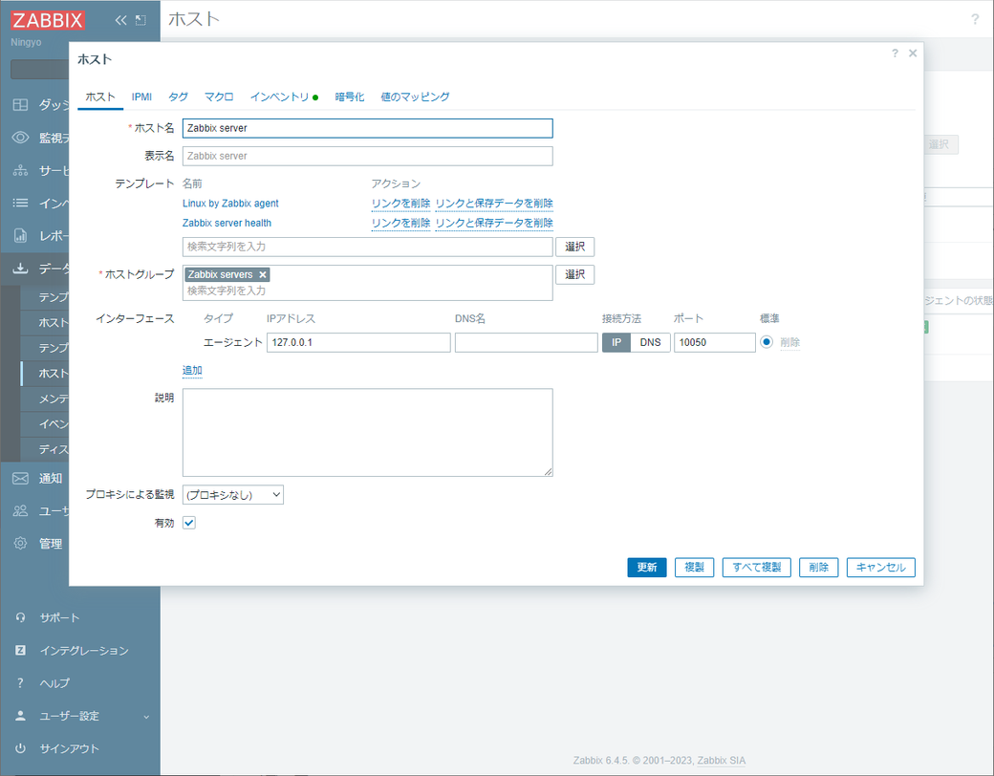Focus the DNS名 field
The width and height of the screenshot is (994, 776).
pyautogui.click(x=527, y=342)
